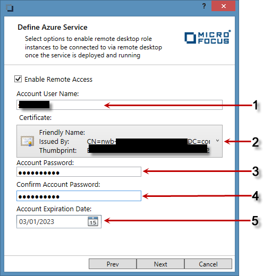Click the Account User Name input field
Viewport: 280px width, 276px height.
(x=120, y=105)
